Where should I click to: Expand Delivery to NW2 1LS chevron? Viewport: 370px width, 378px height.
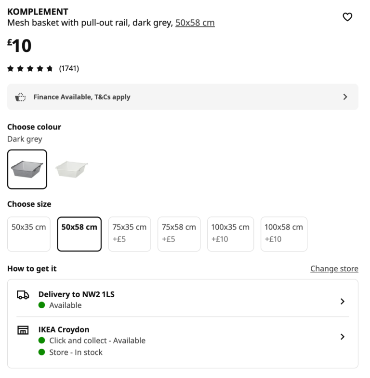(342, 302)
